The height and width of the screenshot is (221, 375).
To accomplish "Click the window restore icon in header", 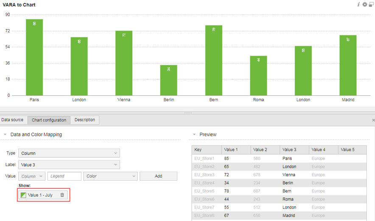I will tap(371, 4).
